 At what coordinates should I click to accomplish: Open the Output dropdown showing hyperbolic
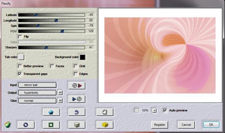[37, 93]
